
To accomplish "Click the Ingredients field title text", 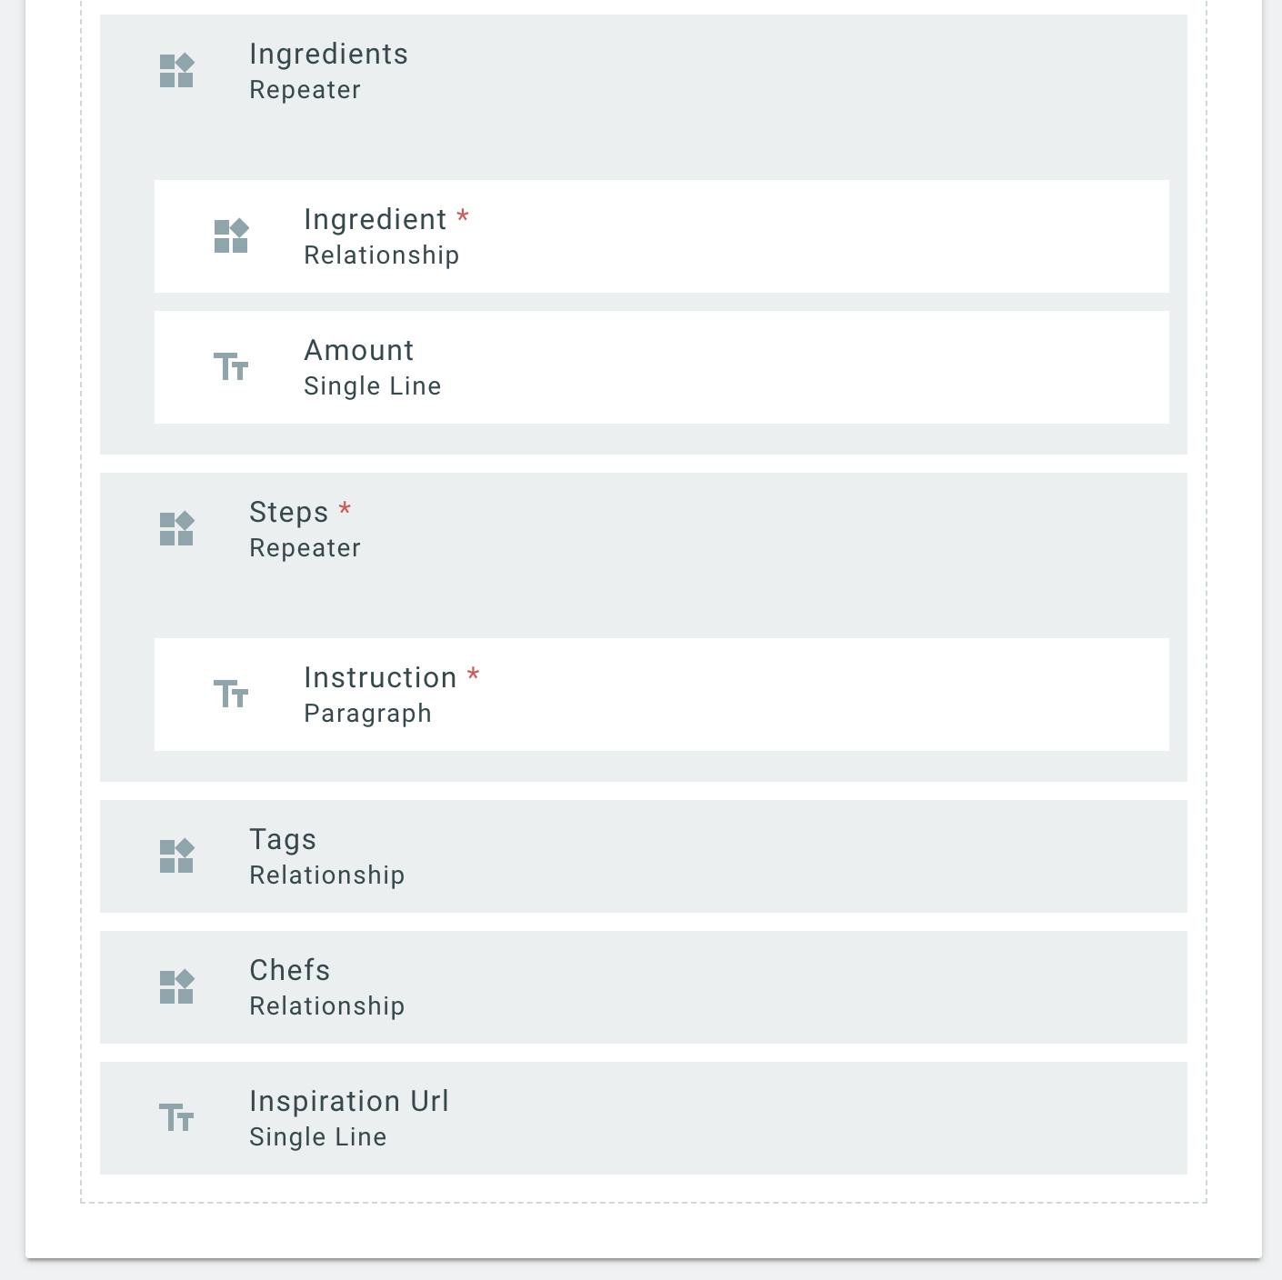I will 328,55.
